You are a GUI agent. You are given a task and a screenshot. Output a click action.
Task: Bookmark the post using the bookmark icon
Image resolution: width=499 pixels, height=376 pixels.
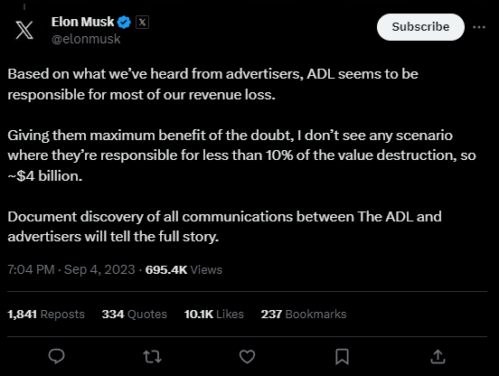[x=342, y=357]
